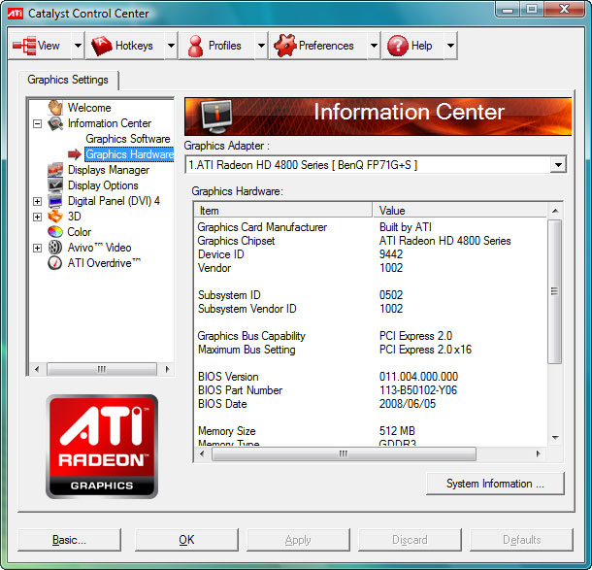
Task: Expand the Digital Panel (DVI) 4 node
Action: (37, 201)
